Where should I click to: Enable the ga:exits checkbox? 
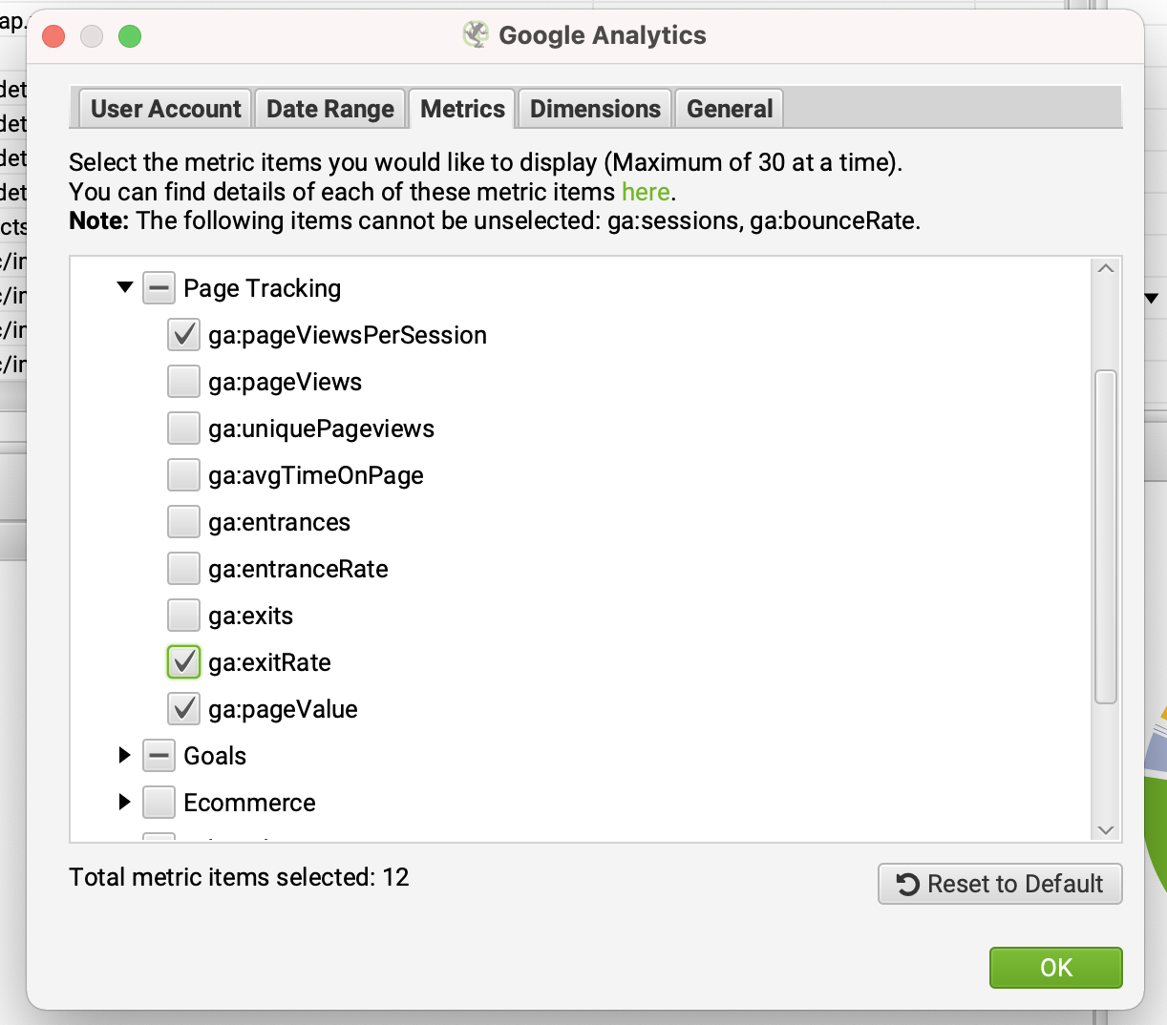[x=183, y=616]
